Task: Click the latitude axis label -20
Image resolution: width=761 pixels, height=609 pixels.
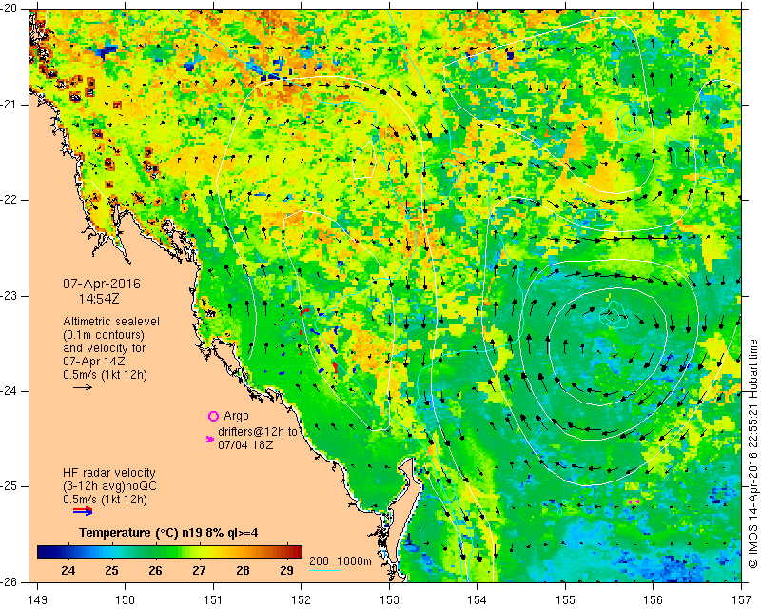Action: 10,9
